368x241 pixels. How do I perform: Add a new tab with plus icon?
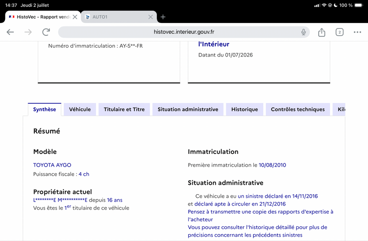[163, 17]
